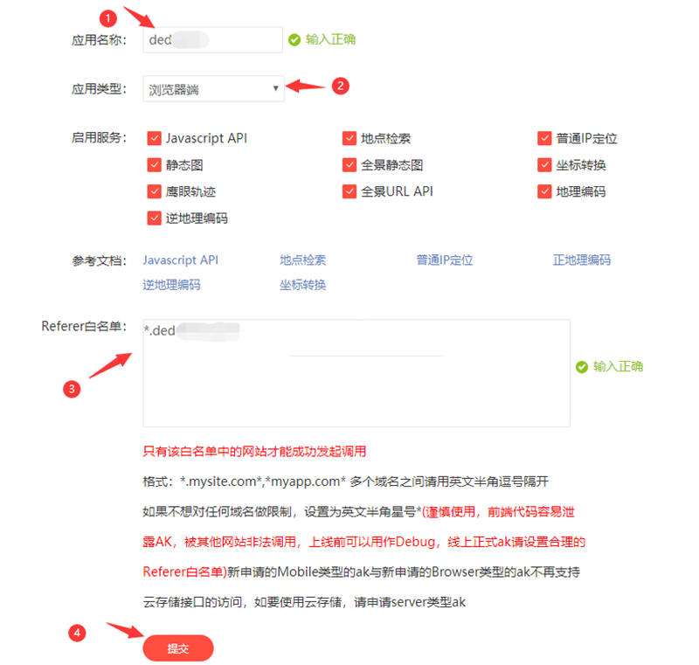699x665 pixels.
Task: Uncheck the 静态图 checkbox
Action: pos(155,165)
